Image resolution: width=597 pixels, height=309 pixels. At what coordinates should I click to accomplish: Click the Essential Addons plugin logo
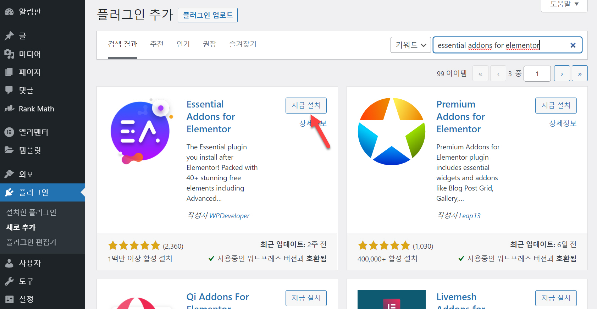[x=142, y=131]
